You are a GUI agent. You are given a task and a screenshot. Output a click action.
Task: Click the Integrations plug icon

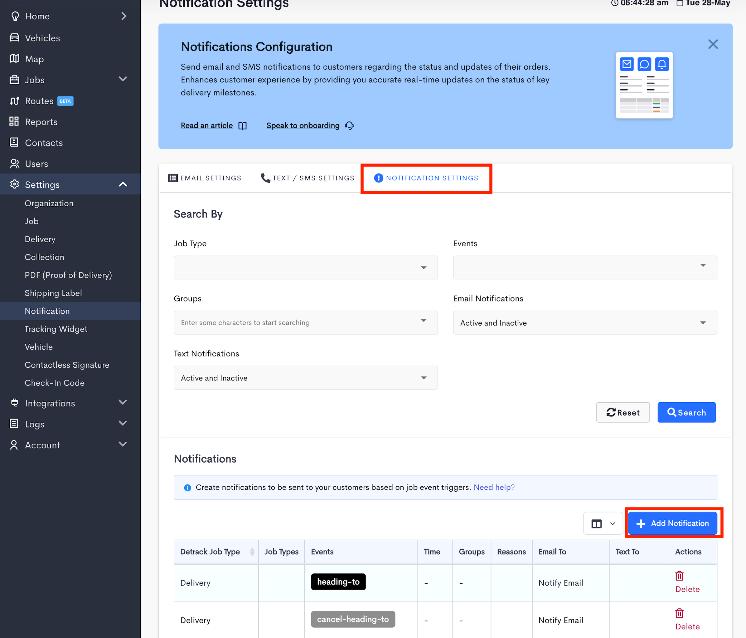pyautogui.click(x=14, y=403)
